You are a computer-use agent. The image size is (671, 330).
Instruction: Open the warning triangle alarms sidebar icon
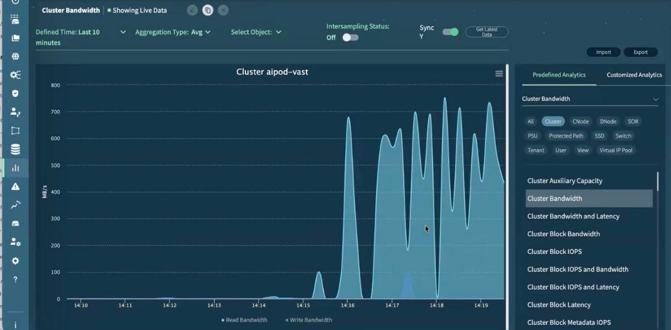click(x=15, y=186)
